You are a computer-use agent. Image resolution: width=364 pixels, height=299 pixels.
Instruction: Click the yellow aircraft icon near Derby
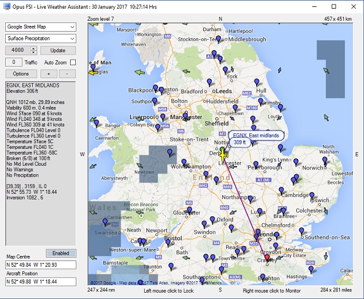(x=223, y=155)
